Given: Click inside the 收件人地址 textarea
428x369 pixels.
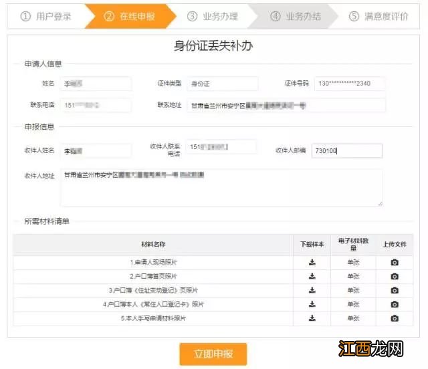Looking at the screenshot, I should (221, 187).
